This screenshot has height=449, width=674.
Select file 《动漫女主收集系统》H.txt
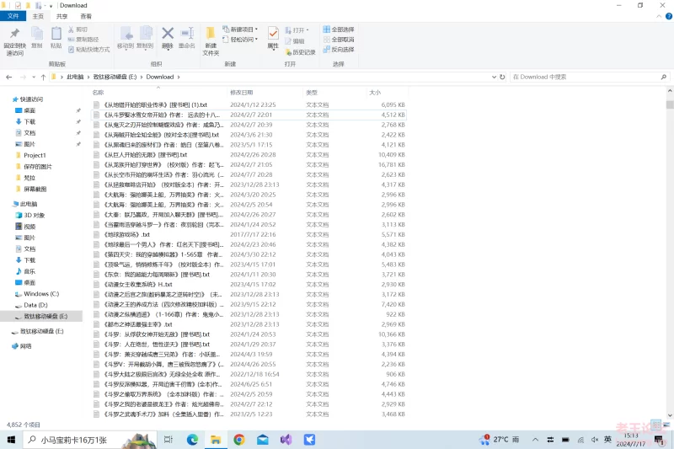pyautogui.click(x=138, y=285)
